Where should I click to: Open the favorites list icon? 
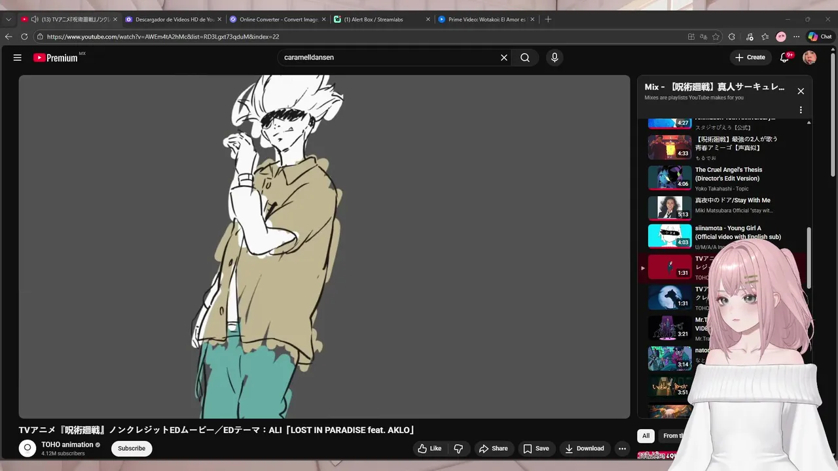coord(765,37)
